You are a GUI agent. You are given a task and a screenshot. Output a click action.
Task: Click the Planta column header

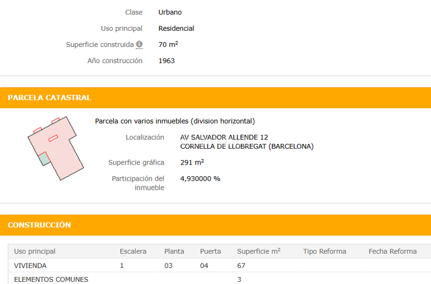(x=174, y=251)
